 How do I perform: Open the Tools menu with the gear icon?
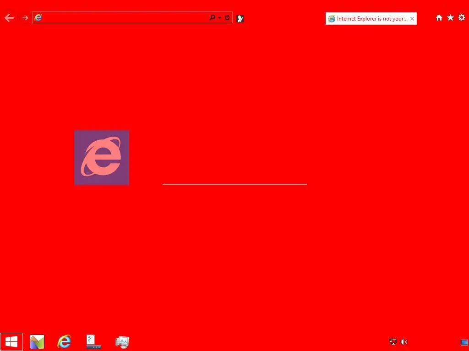pos(462,18)
